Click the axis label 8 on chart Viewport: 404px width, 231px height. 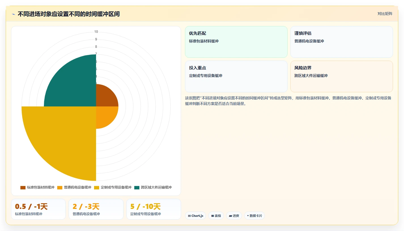point(96,47)
